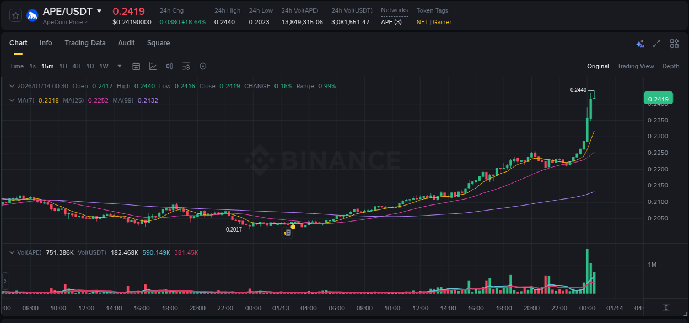This screenshot has height=323, width=689.
Task: Switch to the Trading Data tab
Action: (x=85, y=43)
